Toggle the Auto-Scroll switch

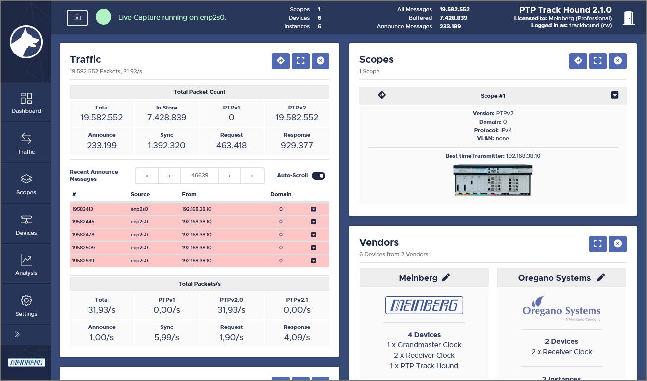pos(319,175)
